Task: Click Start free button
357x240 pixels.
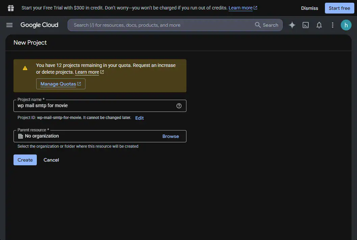Action: click(x=339, y=8)
